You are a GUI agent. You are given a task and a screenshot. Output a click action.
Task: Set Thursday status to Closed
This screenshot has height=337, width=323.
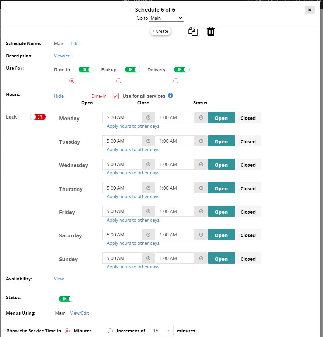pos(248,189)
